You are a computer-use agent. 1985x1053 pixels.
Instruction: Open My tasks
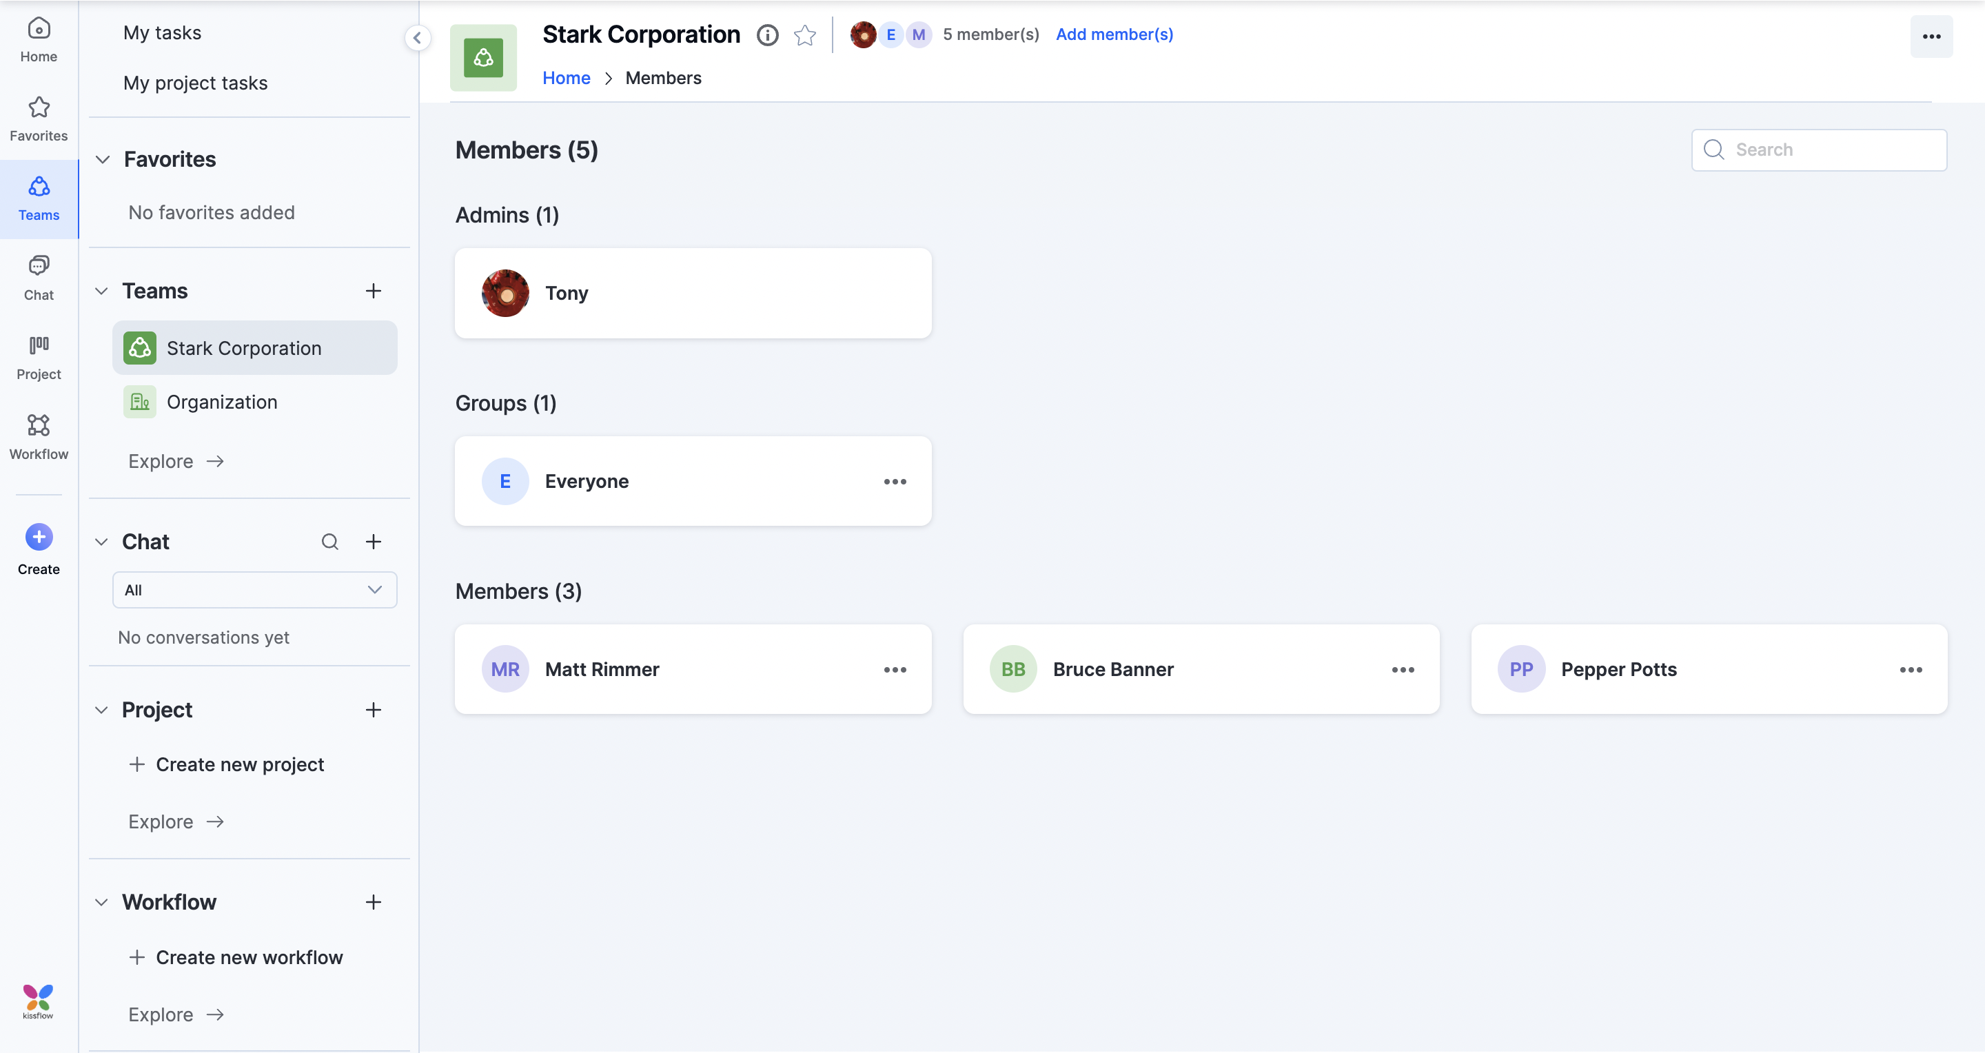coord(162,32)
